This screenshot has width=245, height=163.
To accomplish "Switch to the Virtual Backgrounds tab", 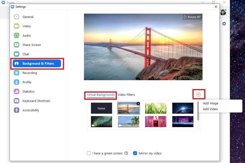I will [101, 95].
